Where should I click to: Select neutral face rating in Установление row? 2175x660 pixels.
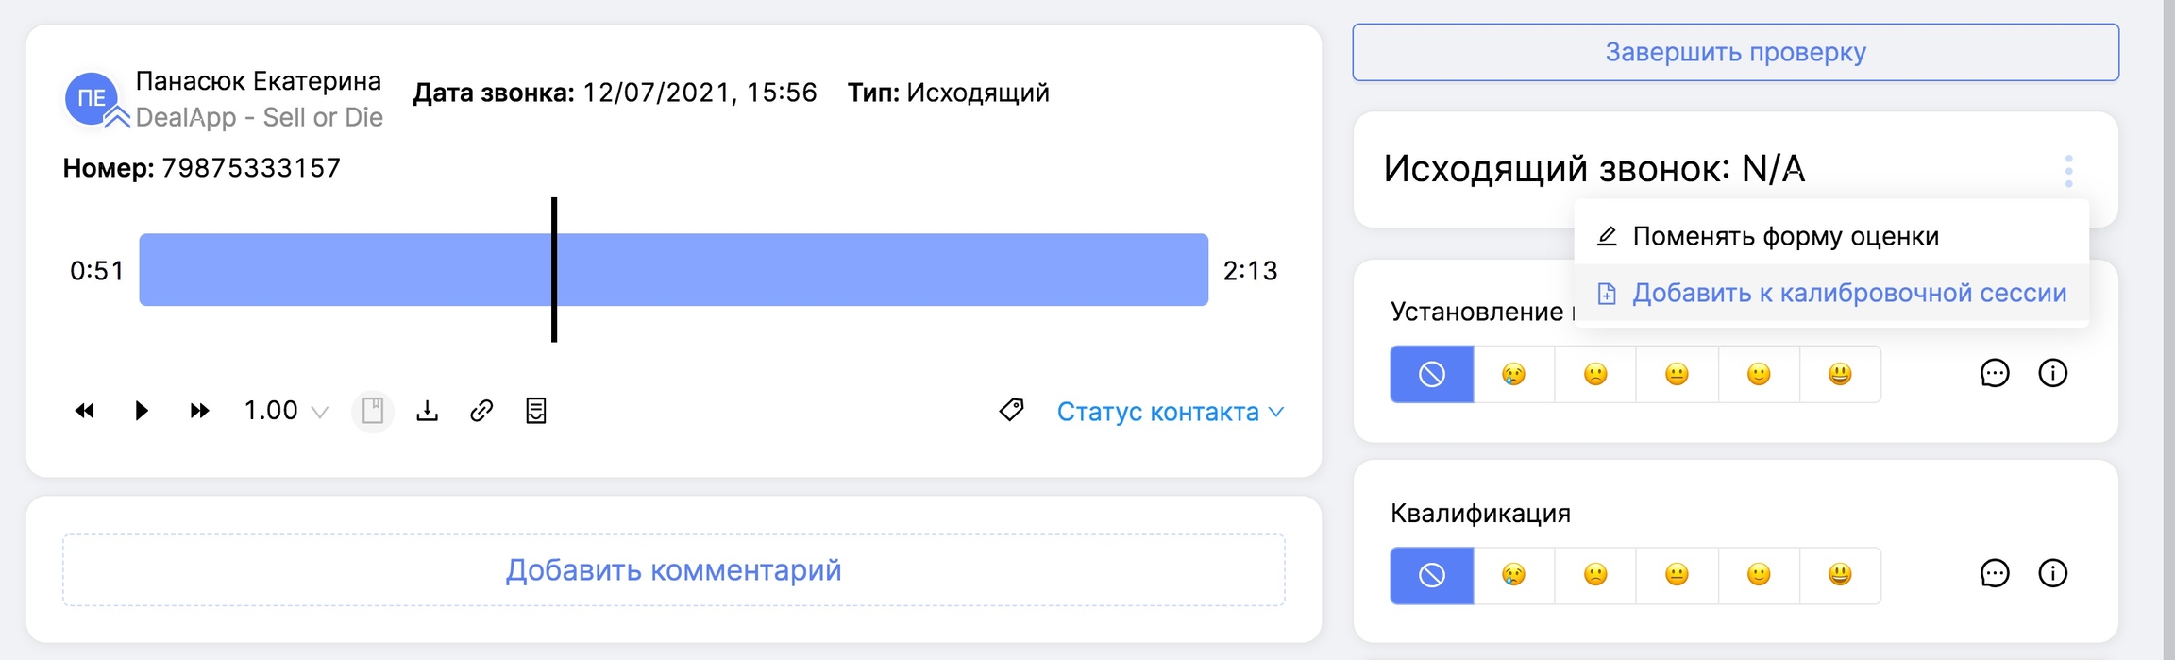click(1677, 375)
